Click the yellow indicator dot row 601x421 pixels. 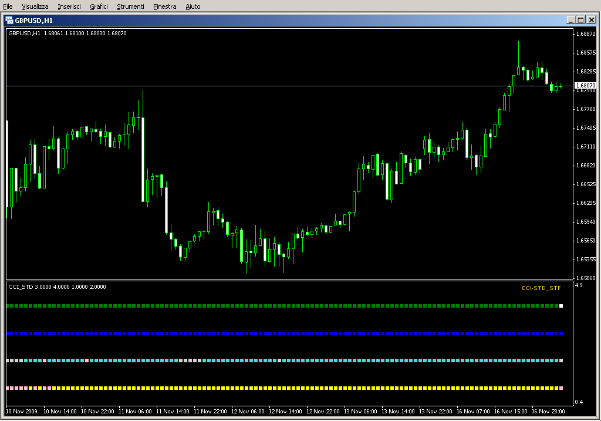(x=282, y=388)
